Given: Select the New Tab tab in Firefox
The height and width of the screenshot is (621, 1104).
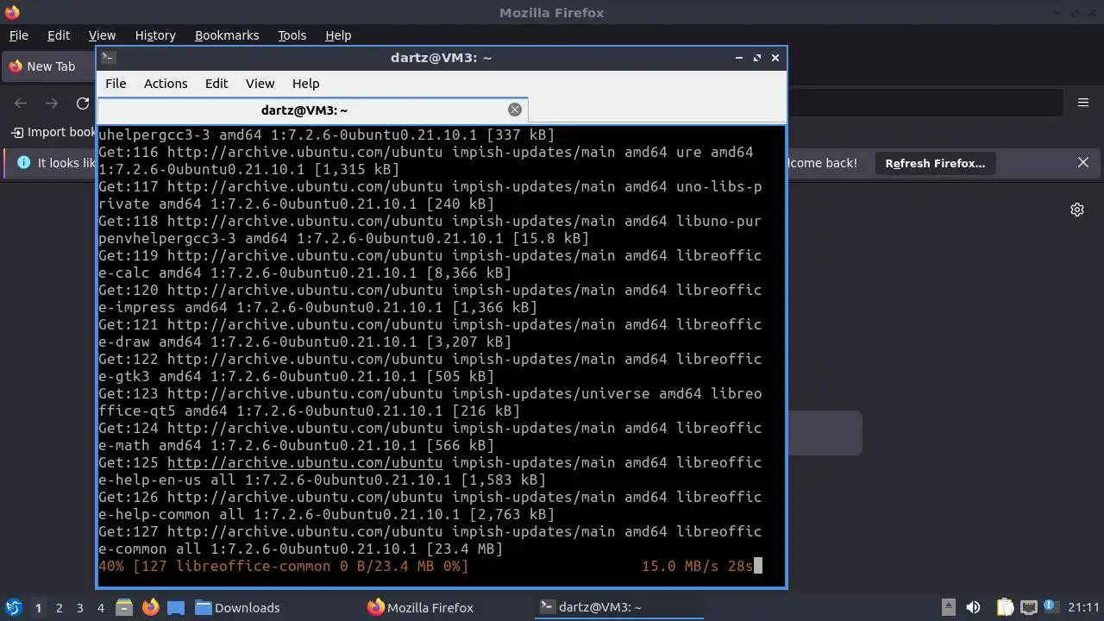Looking at the screenshot, I should [48, 66].
